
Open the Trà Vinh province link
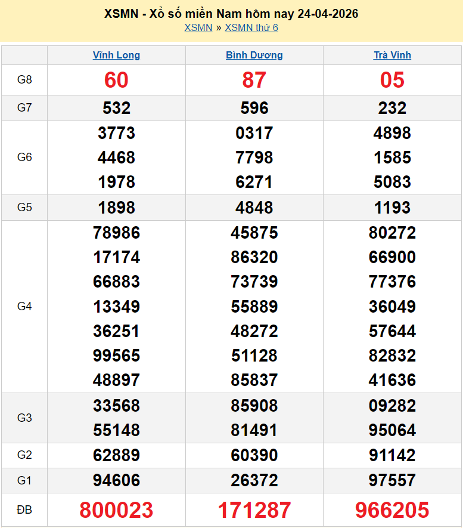(x=392, y=55)
